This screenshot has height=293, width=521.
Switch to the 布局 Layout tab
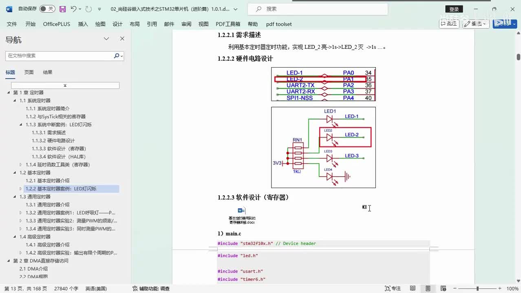point(135,24)
